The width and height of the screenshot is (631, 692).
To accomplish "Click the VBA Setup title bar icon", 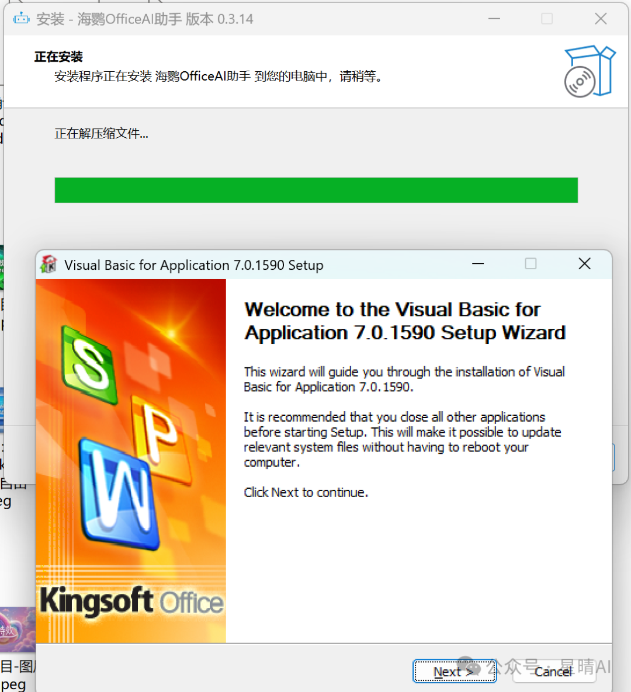I will [49, 265].
